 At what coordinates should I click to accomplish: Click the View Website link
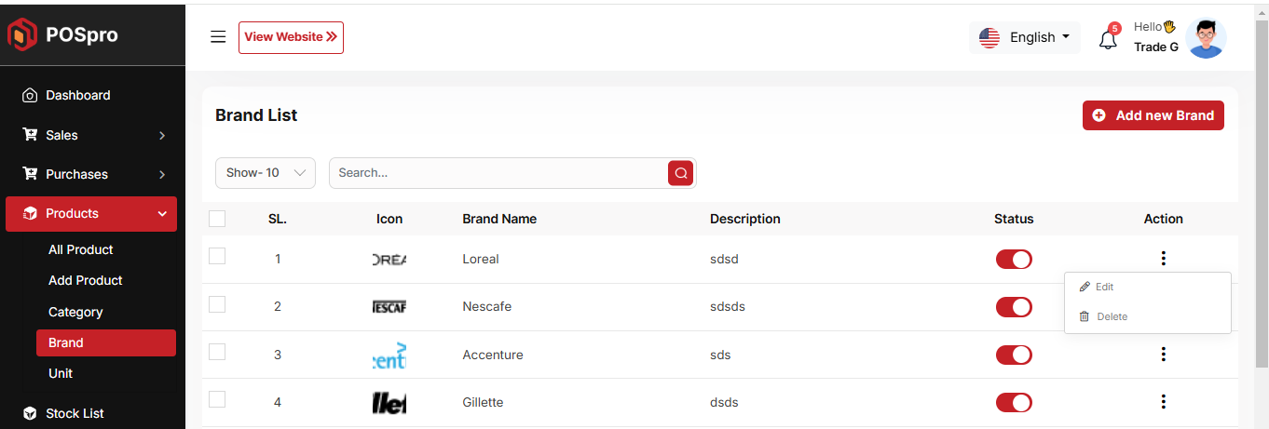click(291, 37)
